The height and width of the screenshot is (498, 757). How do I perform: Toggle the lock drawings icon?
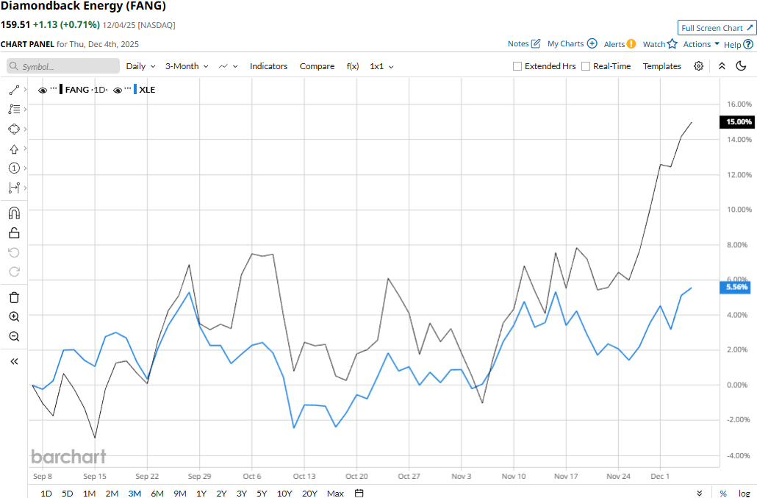14,233
